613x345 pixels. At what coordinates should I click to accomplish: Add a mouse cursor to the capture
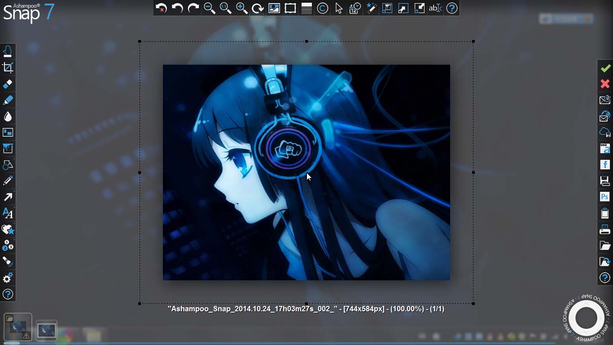coord(339,8)
